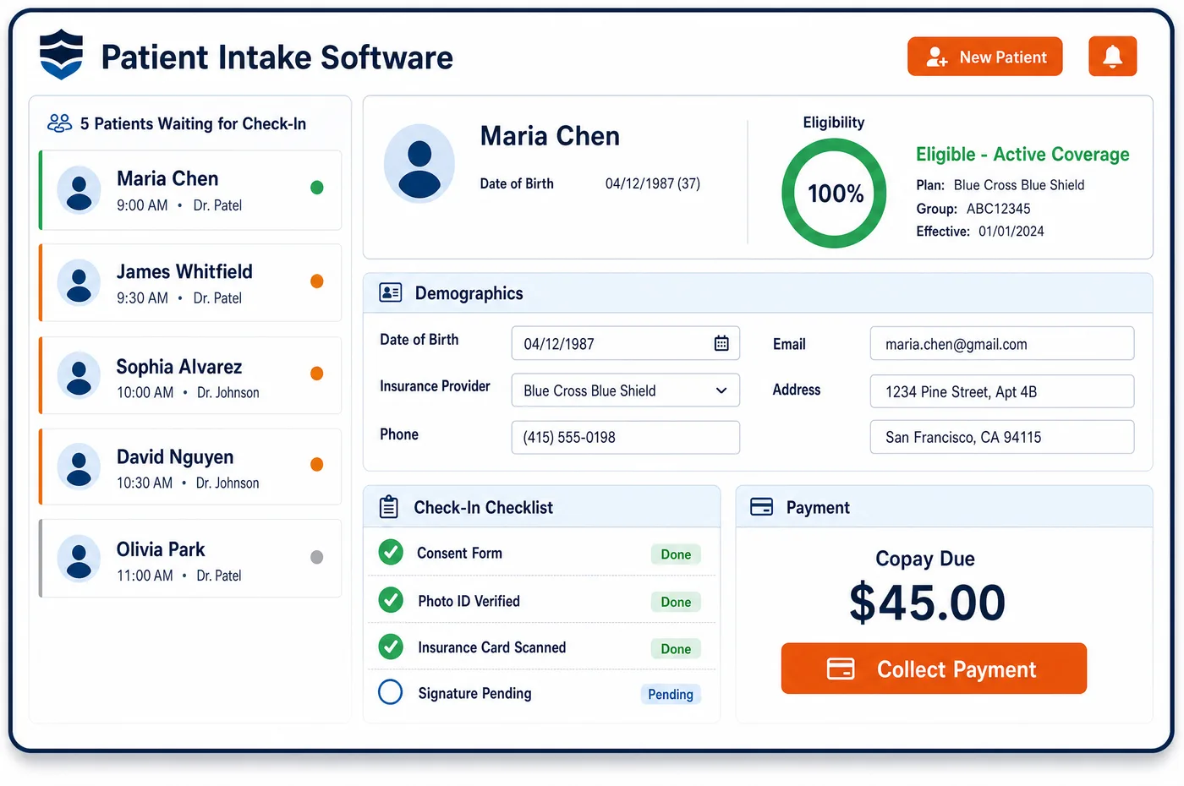Image resolution: width=1184 pixels, height=786 pixels.
Task: Click the Email field maria.chen@gmail.com
Action: pos(1002,344)
